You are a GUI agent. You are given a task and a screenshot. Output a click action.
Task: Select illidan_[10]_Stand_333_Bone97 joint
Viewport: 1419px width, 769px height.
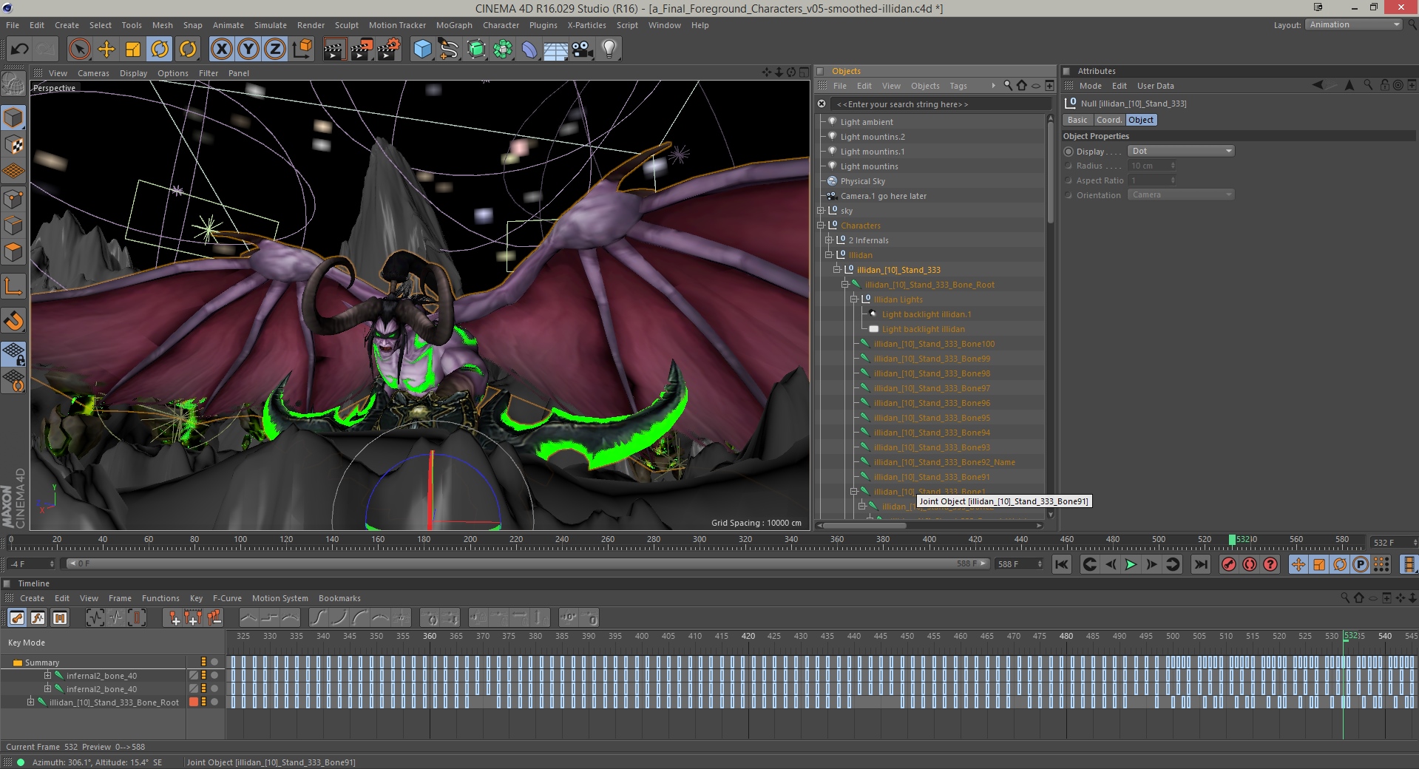(x=932, y=388)
